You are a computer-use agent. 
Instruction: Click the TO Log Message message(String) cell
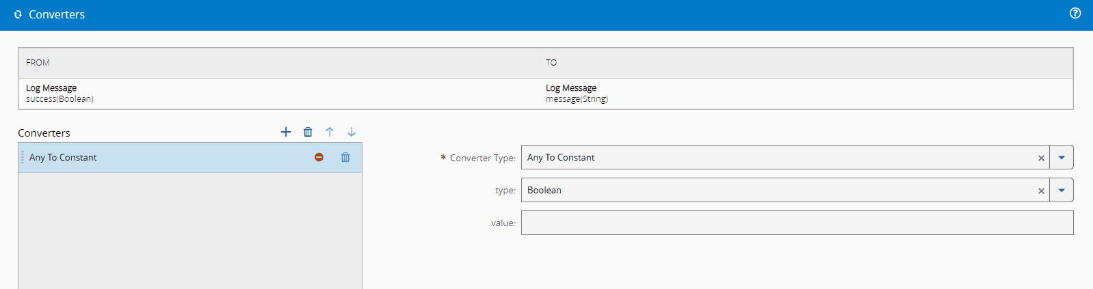pyautogui.click(x=577, y=94)
